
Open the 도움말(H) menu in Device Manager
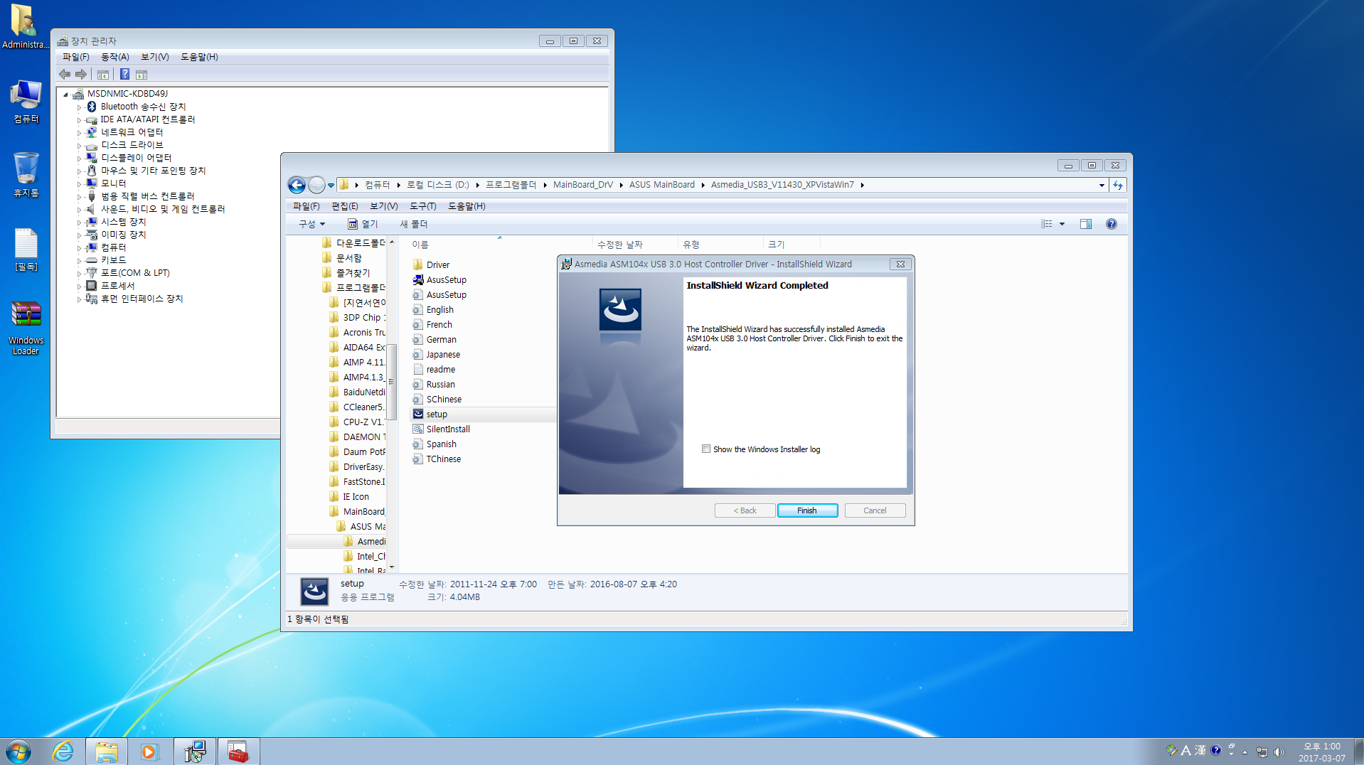point(199,57)
